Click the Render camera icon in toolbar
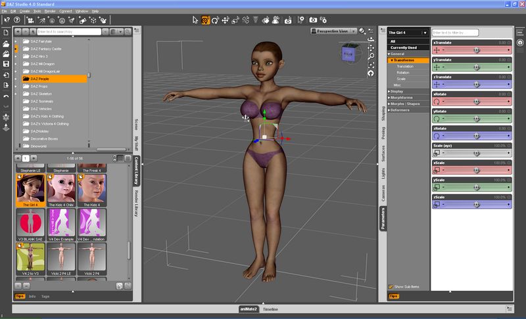The image size is (526, 319). point(313,20)
